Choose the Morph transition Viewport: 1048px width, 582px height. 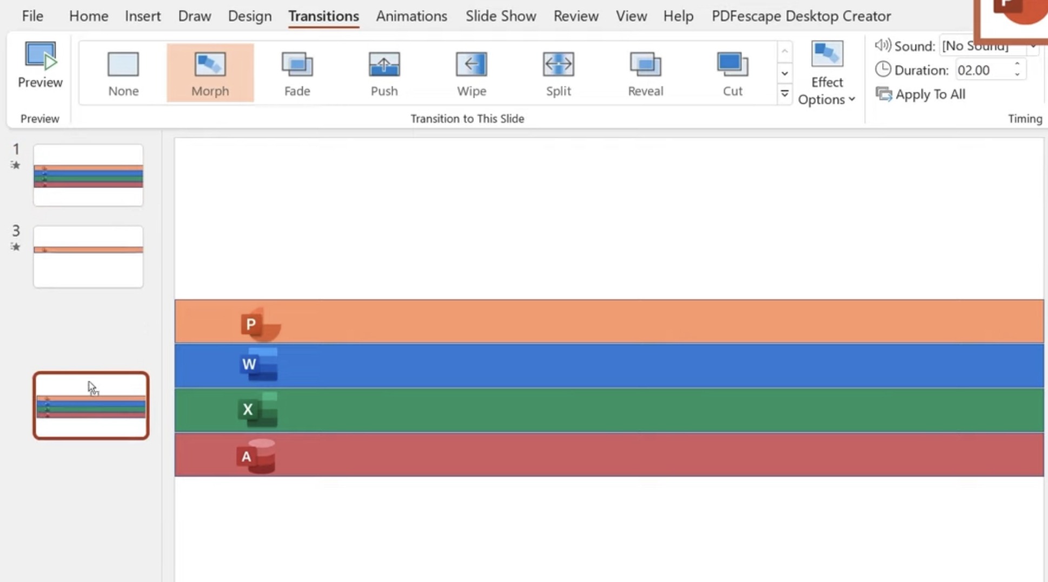tap(210, 73)
